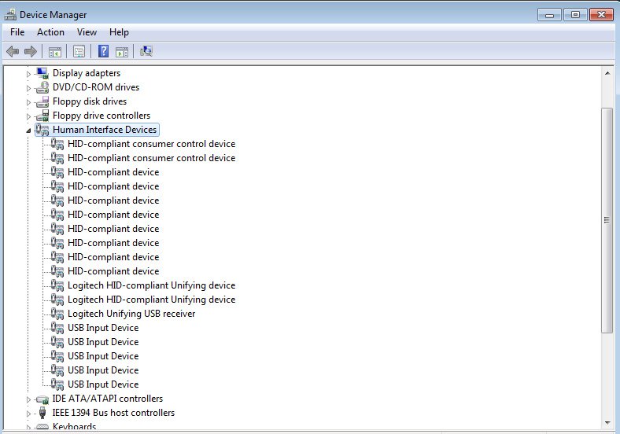The width and height of the screenshot is (620, 434).
Task: Click the Display adapters category icon
Action: [x=42, y=73]
